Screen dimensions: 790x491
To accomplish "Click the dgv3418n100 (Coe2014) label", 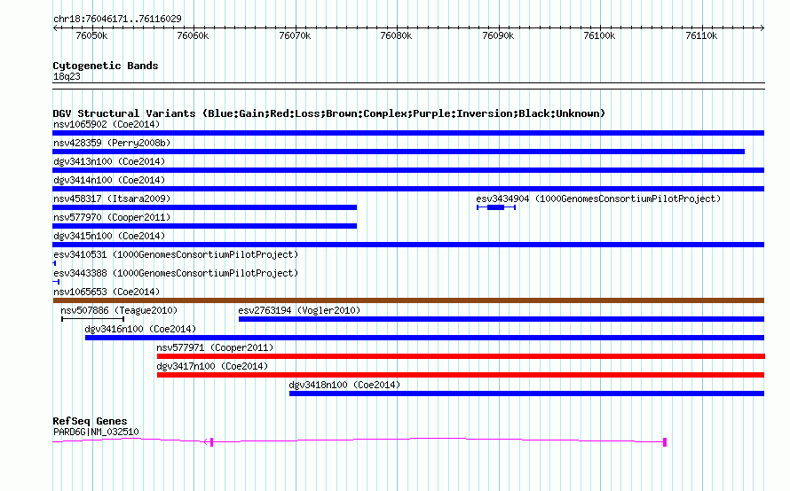I will (x=344, y=385).
